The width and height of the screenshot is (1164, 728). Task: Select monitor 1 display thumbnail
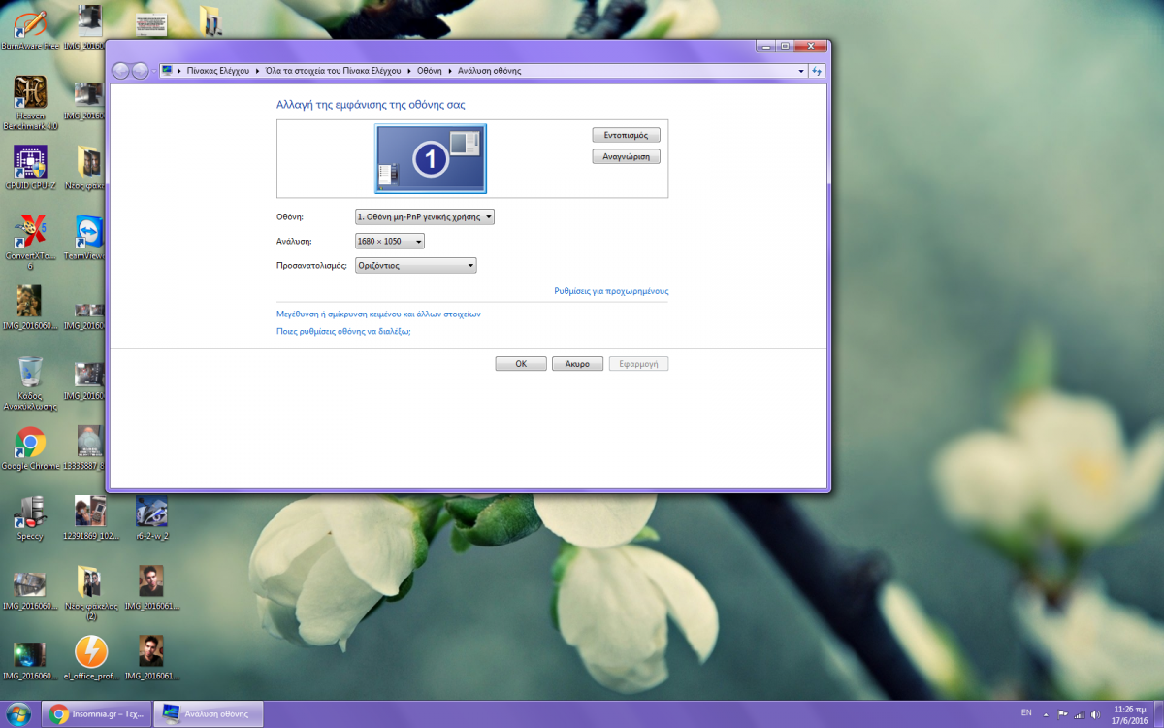pyautogui.click(x=431, y=158)
